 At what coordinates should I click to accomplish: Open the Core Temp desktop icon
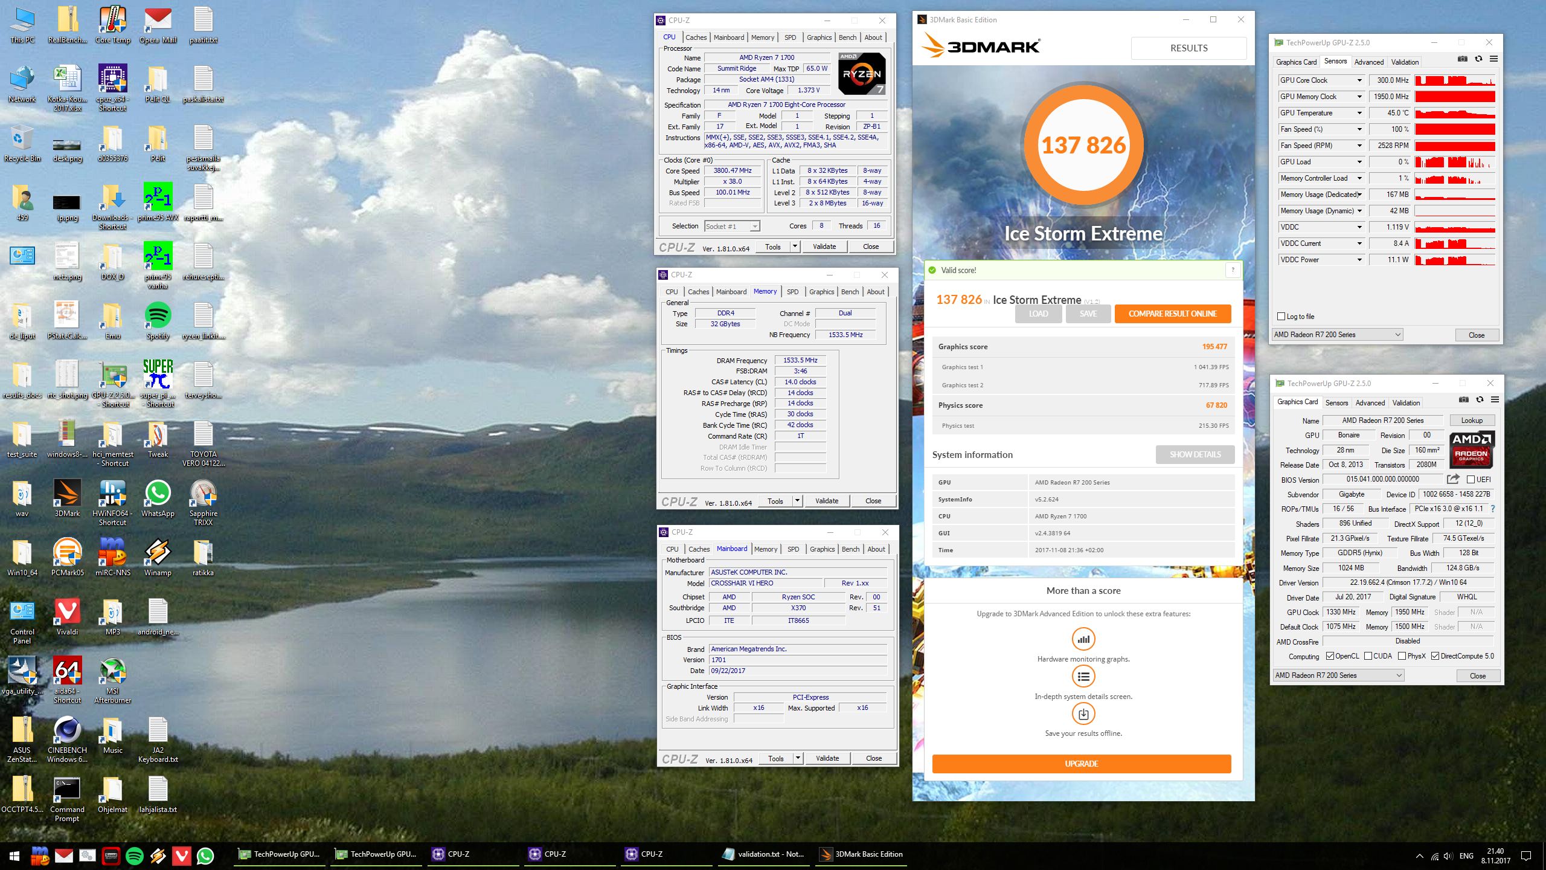point(112,25)
